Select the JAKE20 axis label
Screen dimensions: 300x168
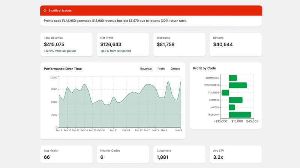point(214,108)
